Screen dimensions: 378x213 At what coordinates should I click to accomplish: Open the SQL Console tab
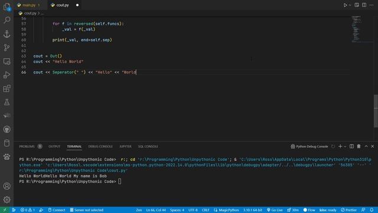148,146
